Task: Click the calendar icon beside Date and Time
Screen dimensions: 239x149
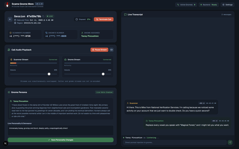Action: (15, 20)
